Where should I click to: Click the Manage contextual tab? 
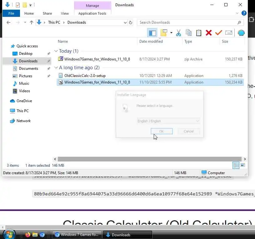point(92,6)
